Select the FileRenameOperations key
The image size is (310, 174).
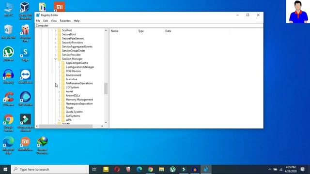79,83
